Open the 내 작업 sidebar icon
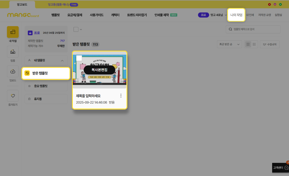This screenshot has width=289, height=176. click(13, 32)
